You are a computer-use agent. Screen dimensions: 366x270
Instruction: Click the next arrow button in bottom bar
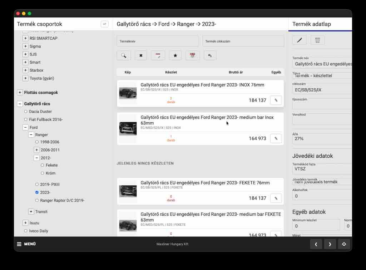330,244
